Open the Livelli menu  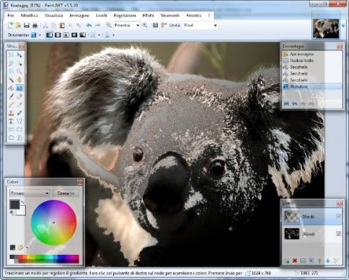click(102, 15)
